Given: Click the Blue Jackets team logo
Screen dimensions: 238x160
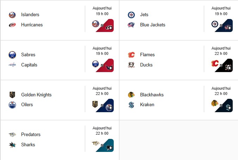Looking at the screenshot, I should point(131,25).
